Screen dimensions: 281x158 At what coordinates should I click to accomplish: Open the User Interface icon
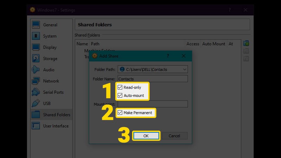[36, 126]
